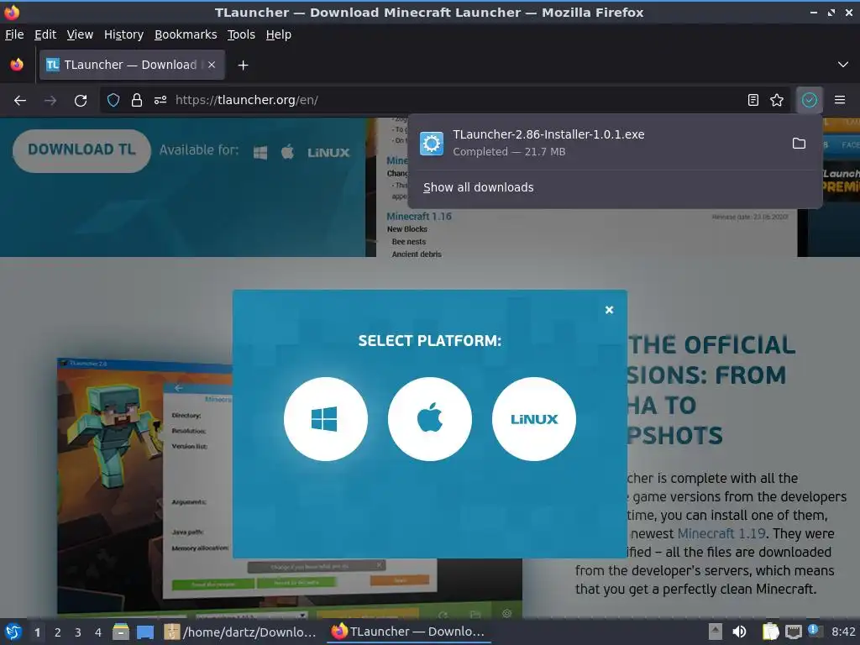Switch to desktop workspace 3
860x645 pixels.
tap(78, 632)
